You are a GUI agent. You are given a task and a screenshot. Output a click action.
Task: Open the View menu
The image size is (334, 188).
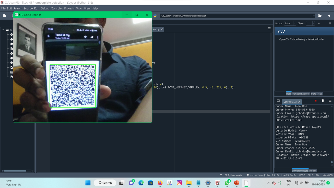[x=87, y=8]
